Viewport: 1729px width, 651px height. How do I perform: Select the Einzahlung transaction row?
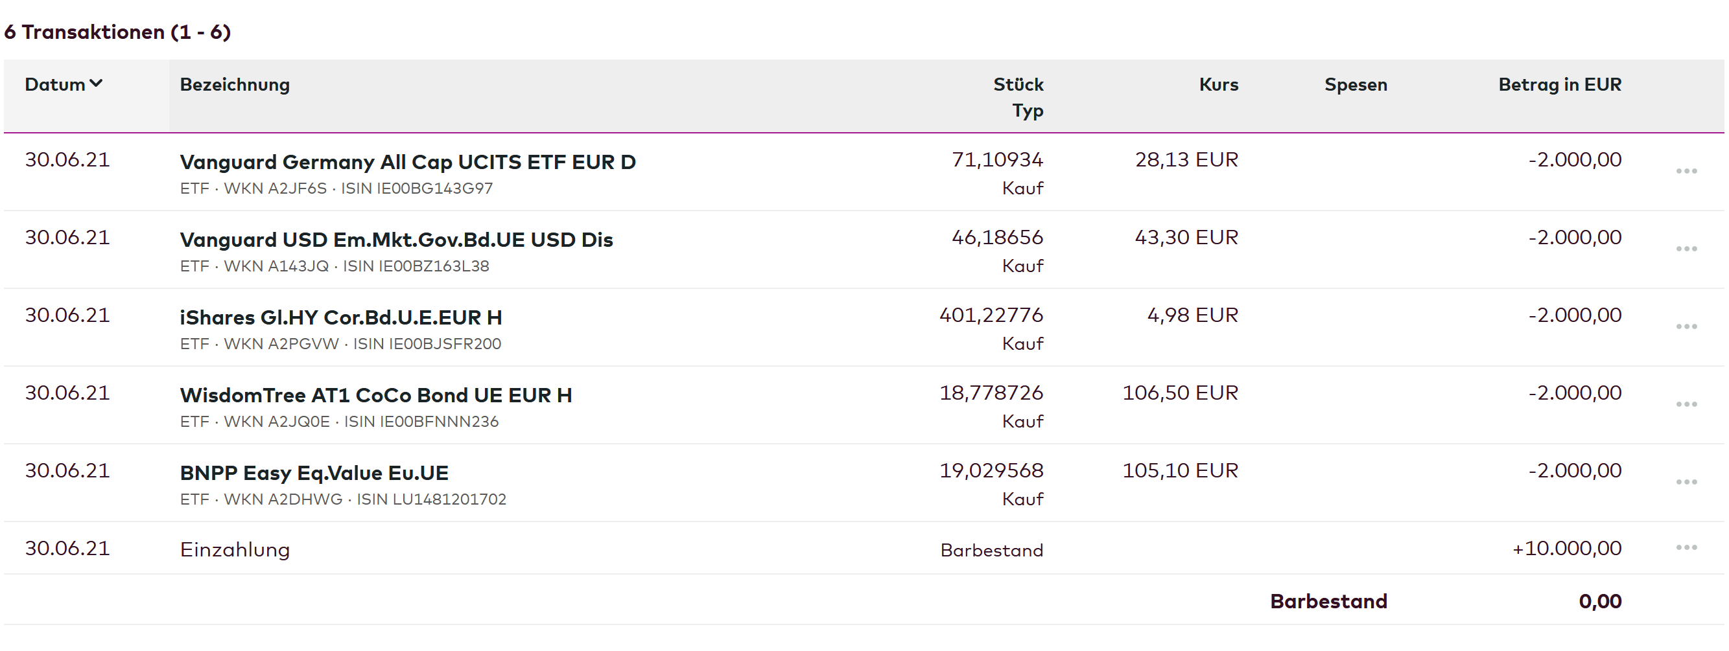(x=234, y=550)
